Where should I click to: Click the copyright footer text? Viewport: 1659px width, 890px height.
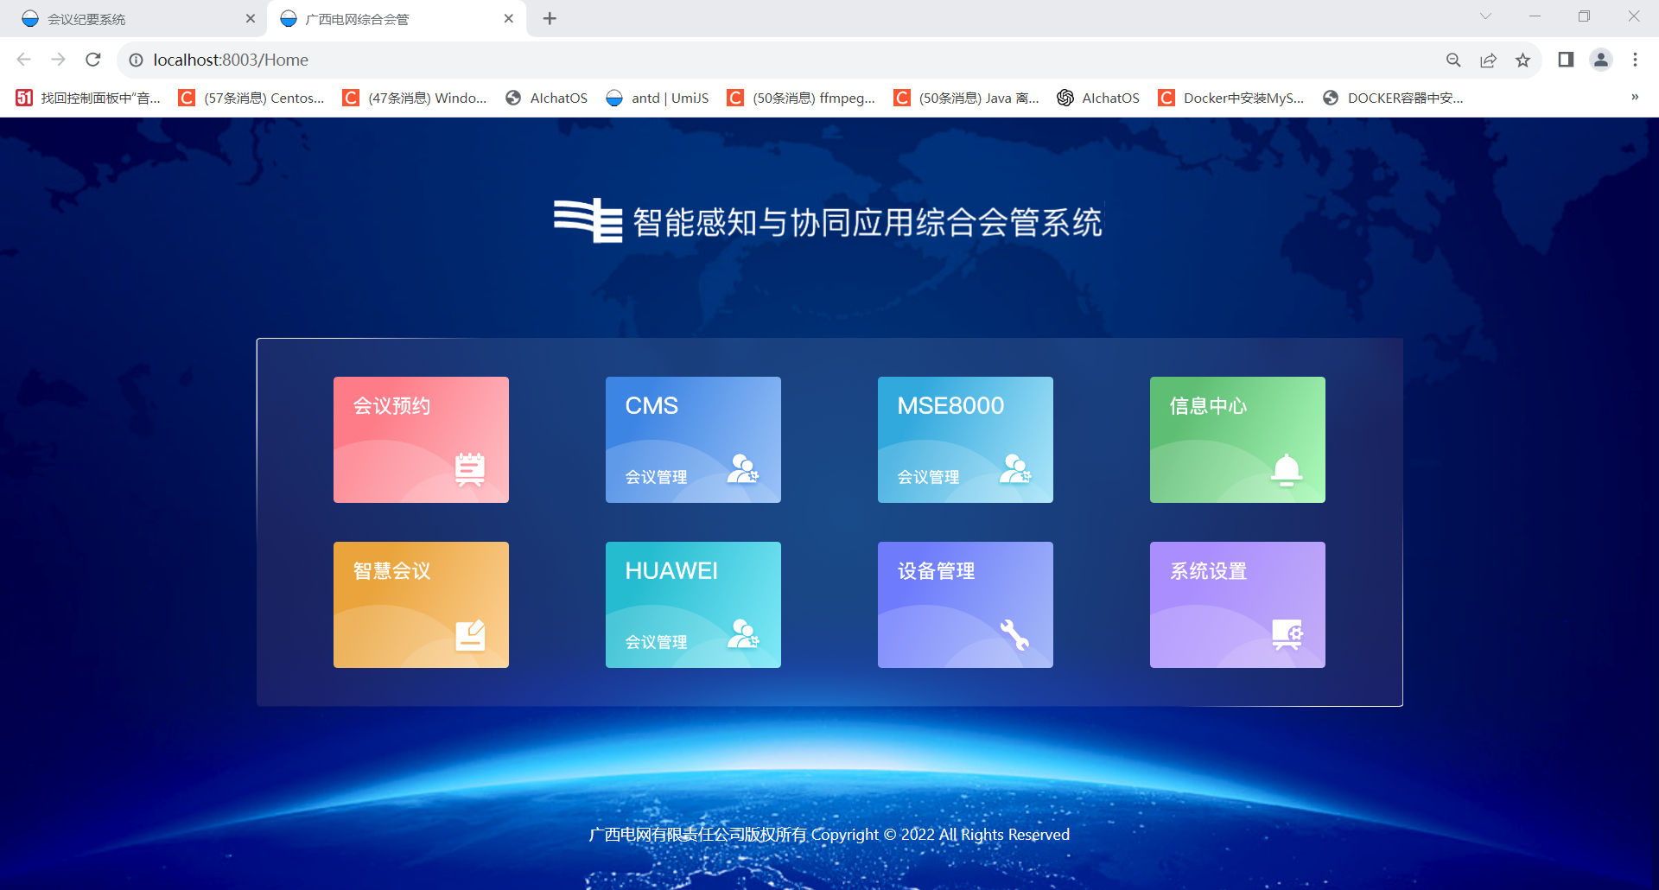pos(829,835)
